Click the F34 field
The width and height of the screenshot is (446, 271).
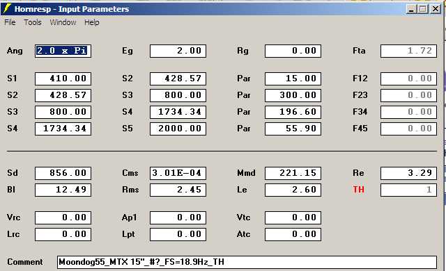pos(408,112)
